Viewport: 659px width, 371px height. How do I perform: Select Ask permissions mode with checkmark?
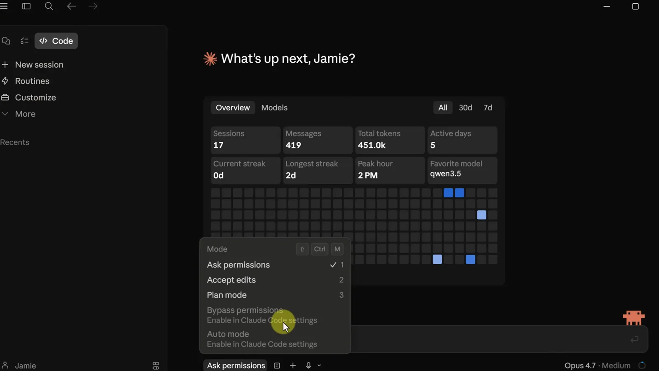point(275,265)
